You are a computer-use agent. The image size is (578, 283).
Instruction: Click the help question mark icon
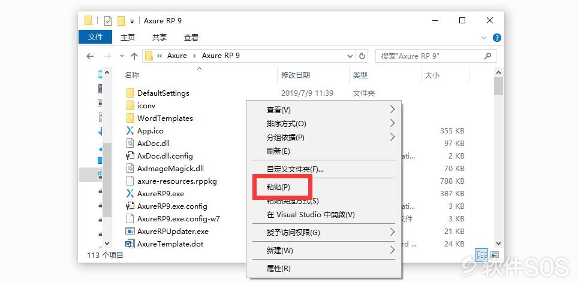(496, 38)
